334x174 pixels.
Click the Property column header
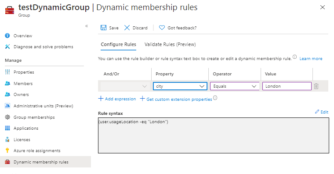tap(165, 74)
